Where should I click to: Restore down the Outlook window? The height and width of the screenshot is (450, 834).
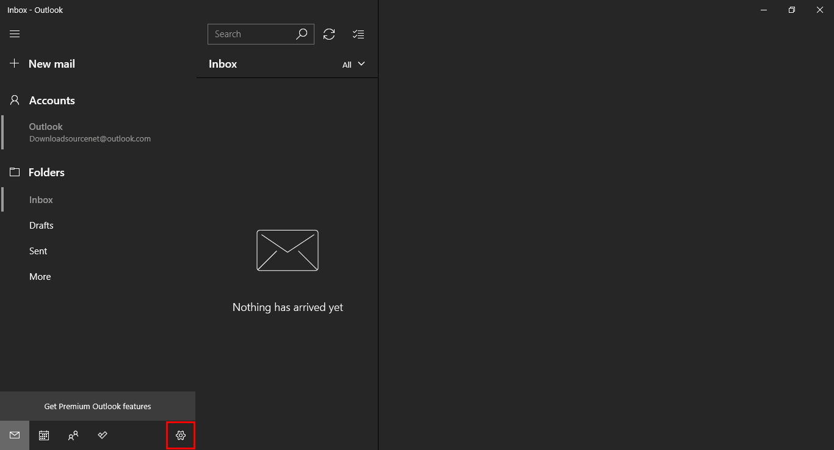(792, 10)
